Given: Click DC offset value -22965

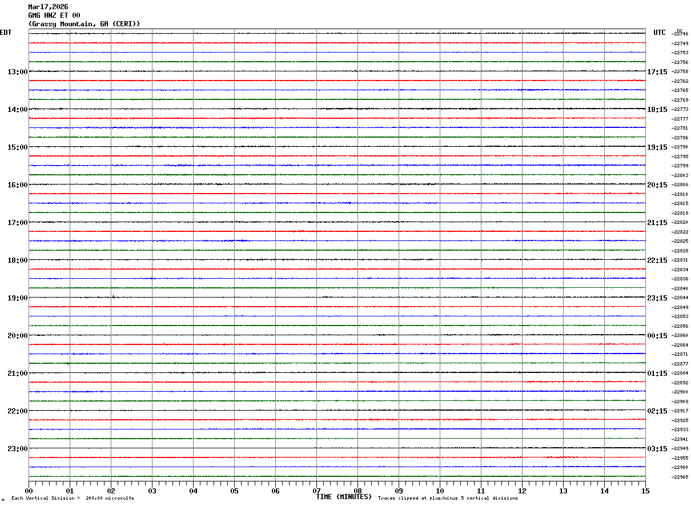Looking at the screenshot, I should click(x=680, y=476).
